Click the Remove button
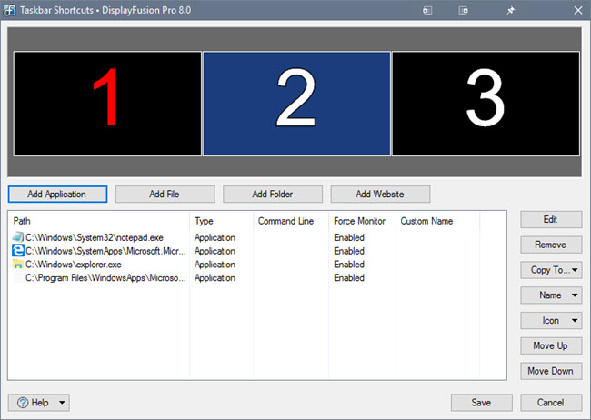591x420 pixels. pyautogui.click(x=551, y=245)
